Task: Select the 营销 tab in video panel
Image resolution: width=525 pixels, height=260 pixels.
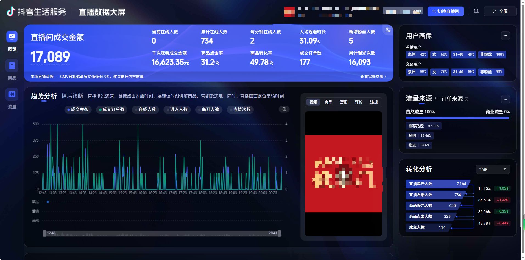Action: [344, 102]
